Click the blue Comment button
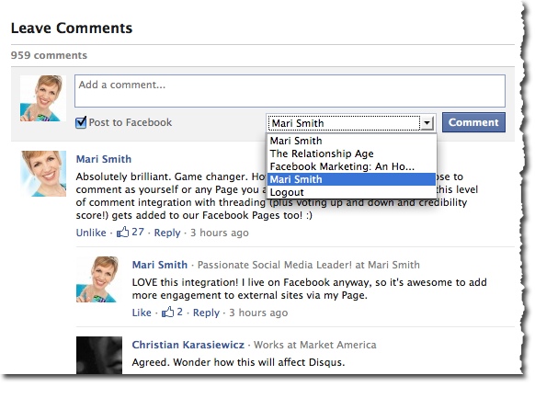This screenshot has height=398, width=535. pyautogui.click(x=473, y=122)
